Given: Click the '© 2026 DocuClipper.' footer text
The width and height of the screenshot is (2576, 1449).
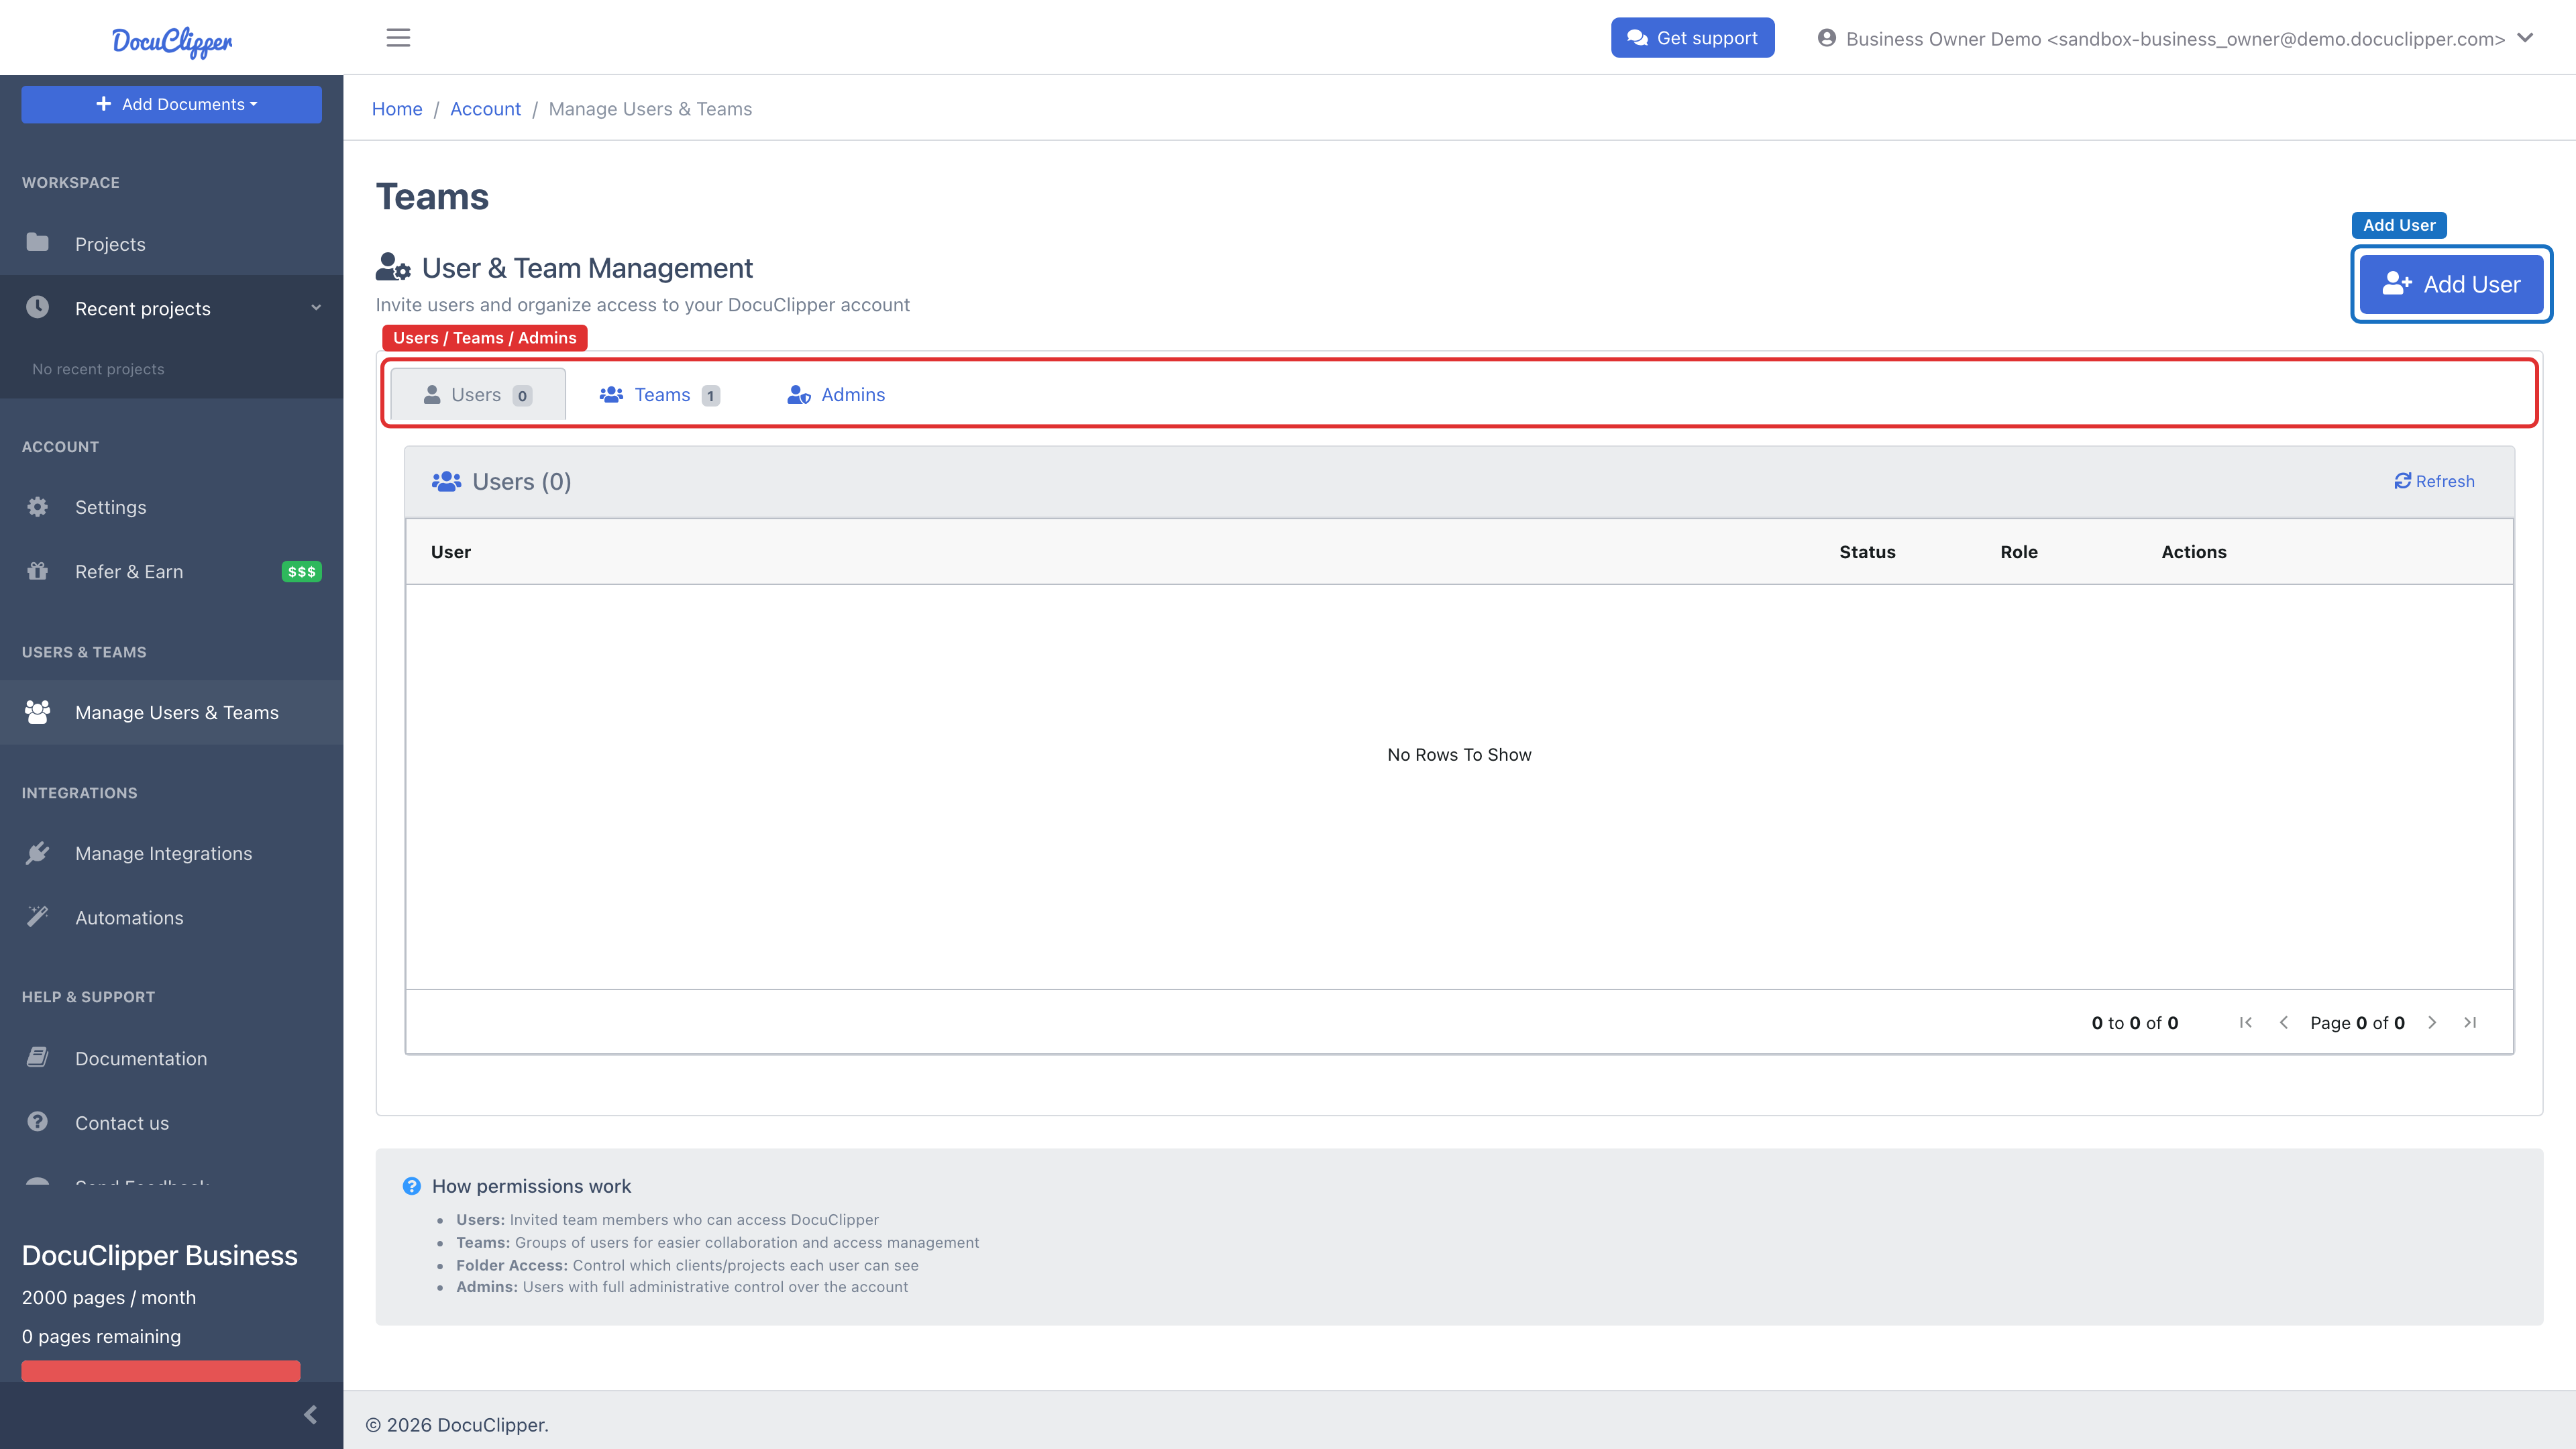Looking at the screenshot, I should pyautogui.click(x=457, y=1424).
